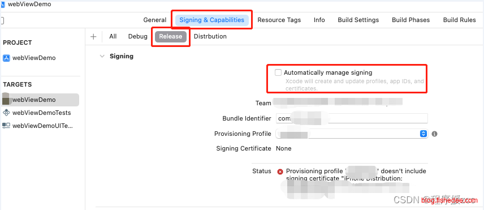Click the provisioning profile info icon
The height and width of the screenshot is (210, 484).
(x=435, y=134)
